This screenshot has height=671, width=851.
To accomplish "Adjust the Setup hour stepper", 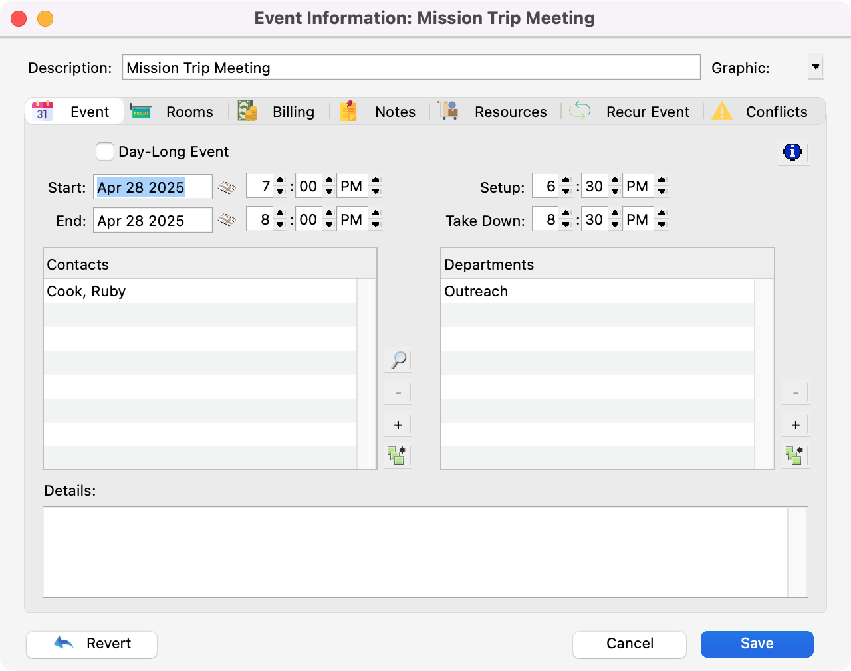I will coord(566,187).
